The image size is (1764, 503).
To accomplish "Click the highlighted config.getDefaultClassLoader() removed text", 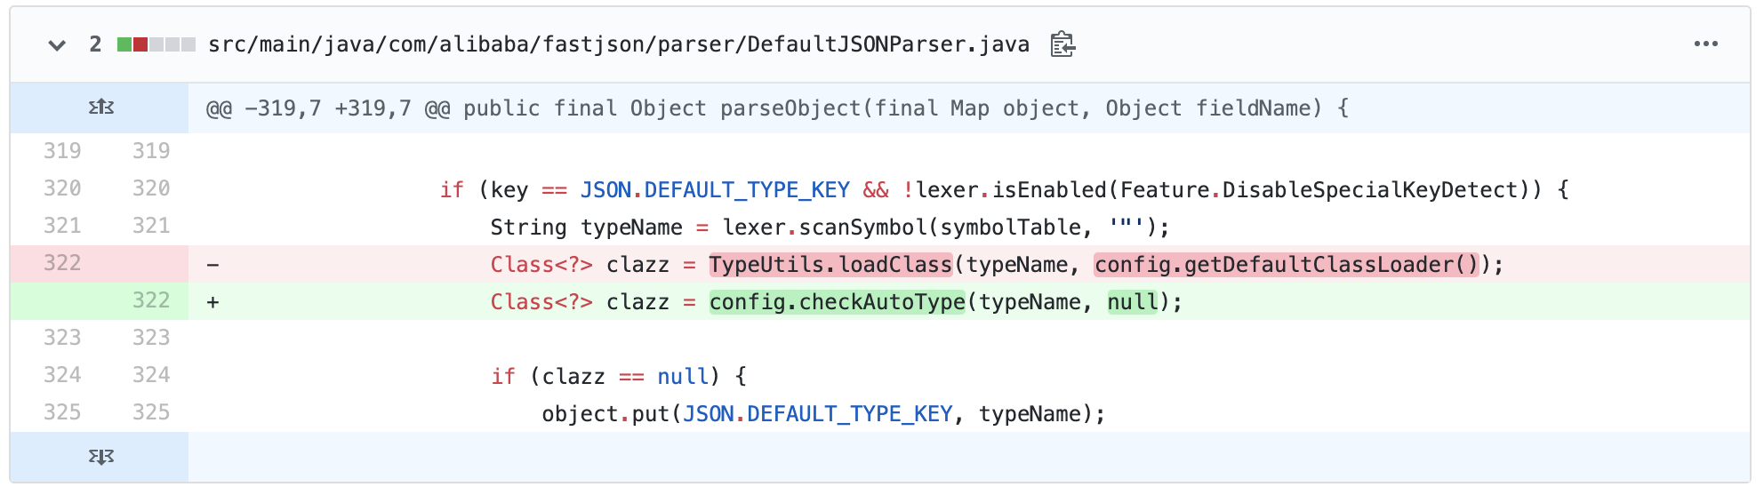I will pos(1286,265).
